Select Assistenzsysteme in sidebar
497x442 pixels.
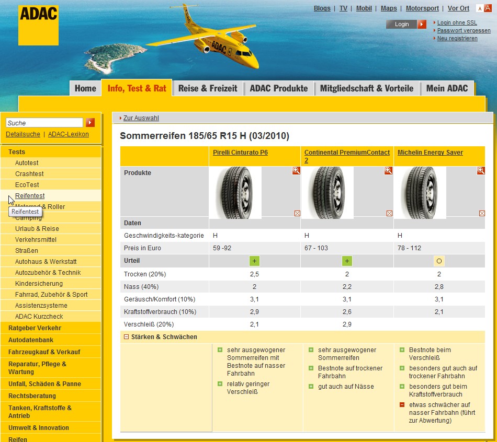(51, 306)
